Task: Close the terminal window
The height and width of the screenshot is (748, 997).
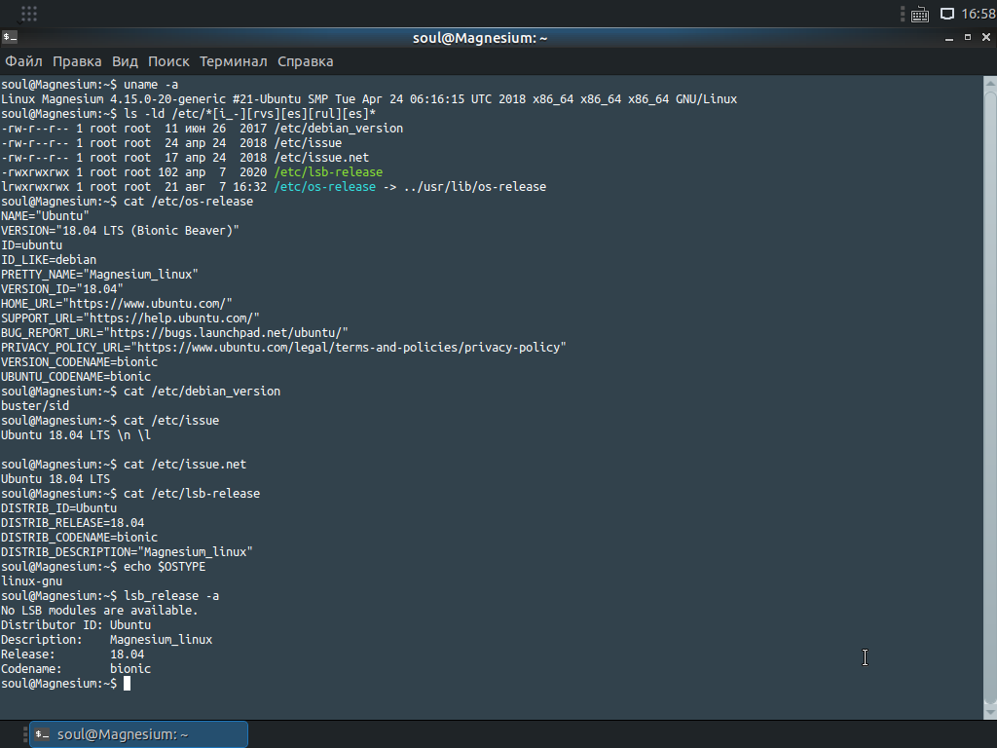Action: tap(986, 38)
